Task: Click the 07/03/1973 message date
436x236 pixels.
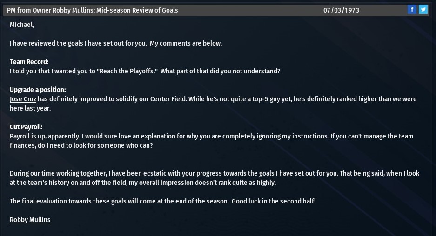Action: click(341, 10)
